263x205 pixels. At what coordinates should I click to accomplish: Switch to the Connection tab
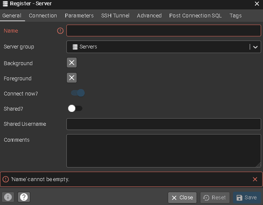click(43, 16)
